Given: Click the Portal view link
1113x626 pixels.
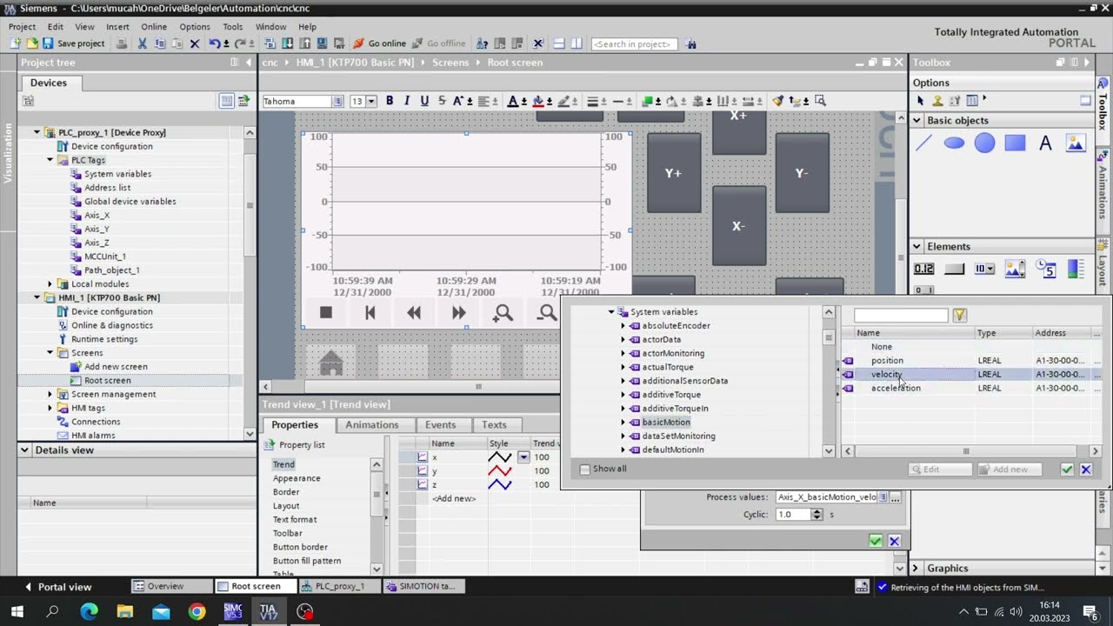Looking at the screenshot, I should click(57, 587).
